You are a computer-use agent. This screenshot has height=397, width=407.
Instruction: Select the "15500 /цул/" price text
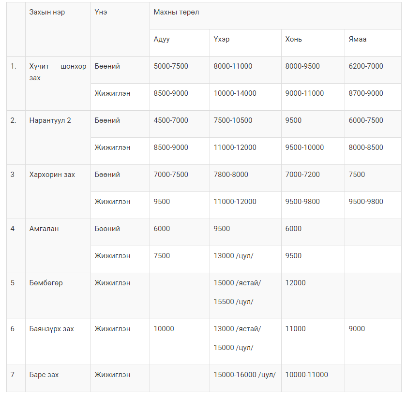(233, 302)
